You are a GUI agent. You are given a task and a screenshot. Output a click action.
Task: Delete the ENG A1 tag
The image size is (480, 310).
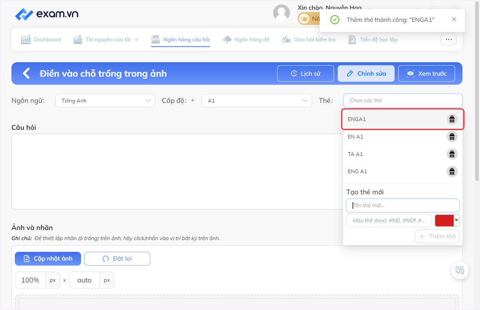[x=452, y=172]
